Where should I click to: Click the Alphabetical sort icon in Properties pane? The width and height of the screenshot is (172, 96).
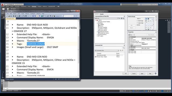[x=131, y=35]
